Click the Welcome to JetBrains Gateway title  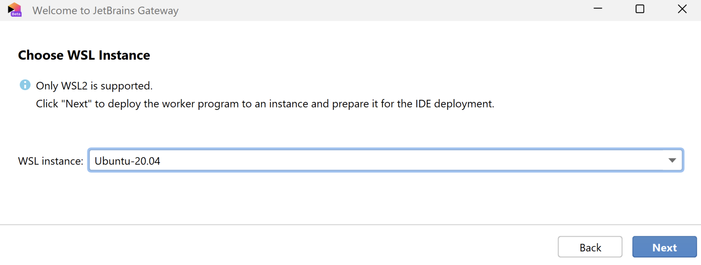106,10
